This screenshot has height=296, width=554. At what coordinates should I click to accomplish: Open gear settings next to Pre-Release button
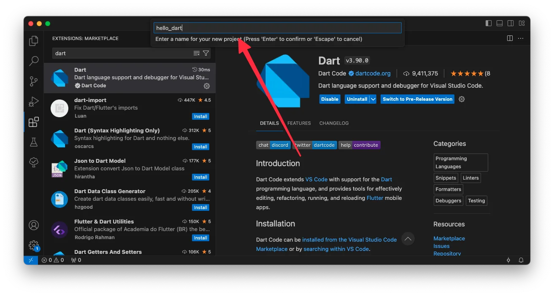(462, 99)
